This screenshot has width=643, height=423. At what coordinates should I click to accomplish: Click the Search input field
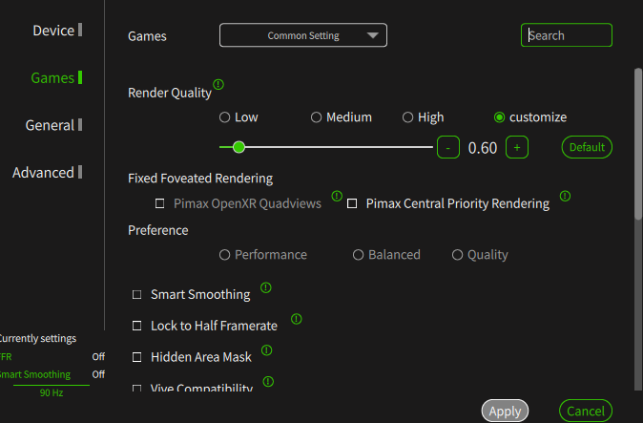tap(567, 35)
